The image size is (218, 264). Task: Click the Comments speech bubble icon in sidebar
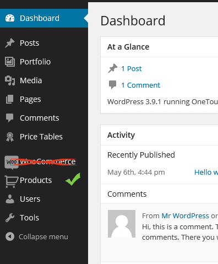click(x=9, y=118)
